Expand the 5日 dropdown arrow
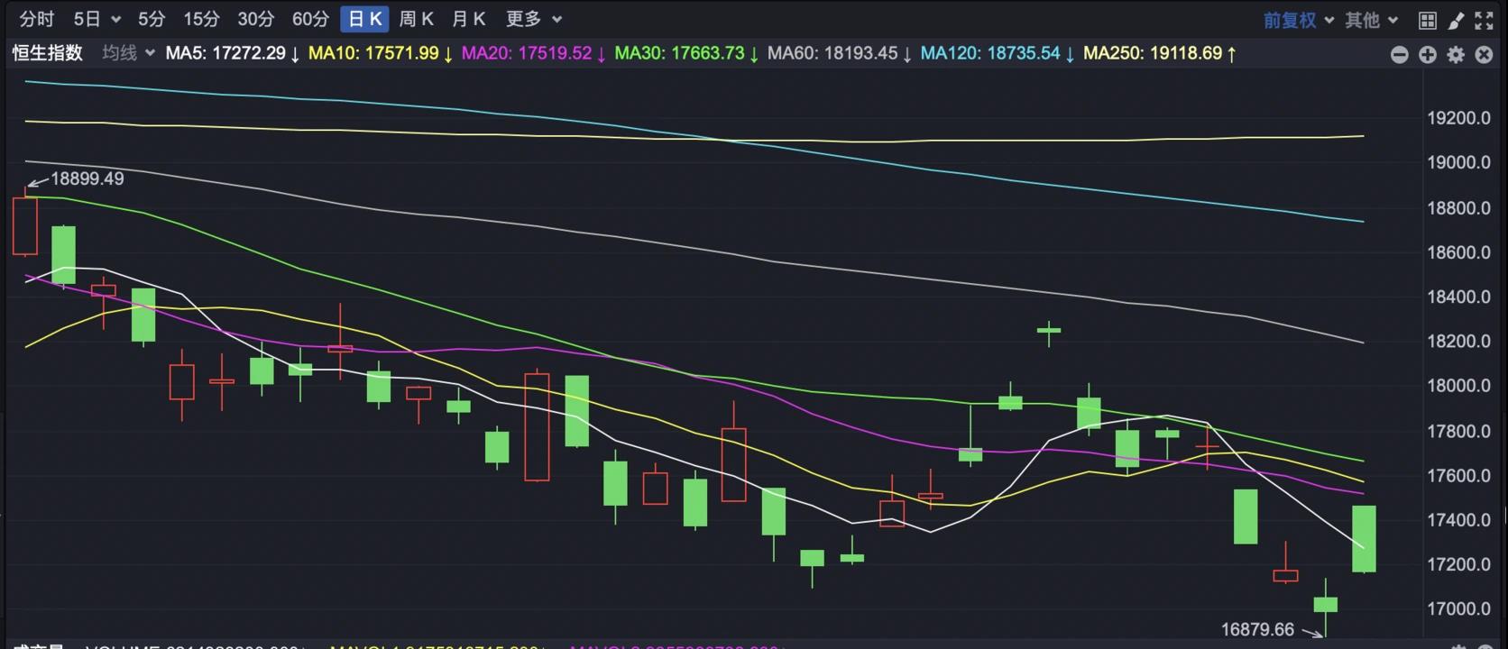Viewport: 1508px width, 649px height. tap(115, 19)
